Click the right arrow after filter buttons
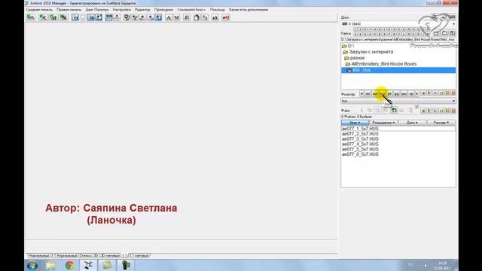 [x=417, y=93]
